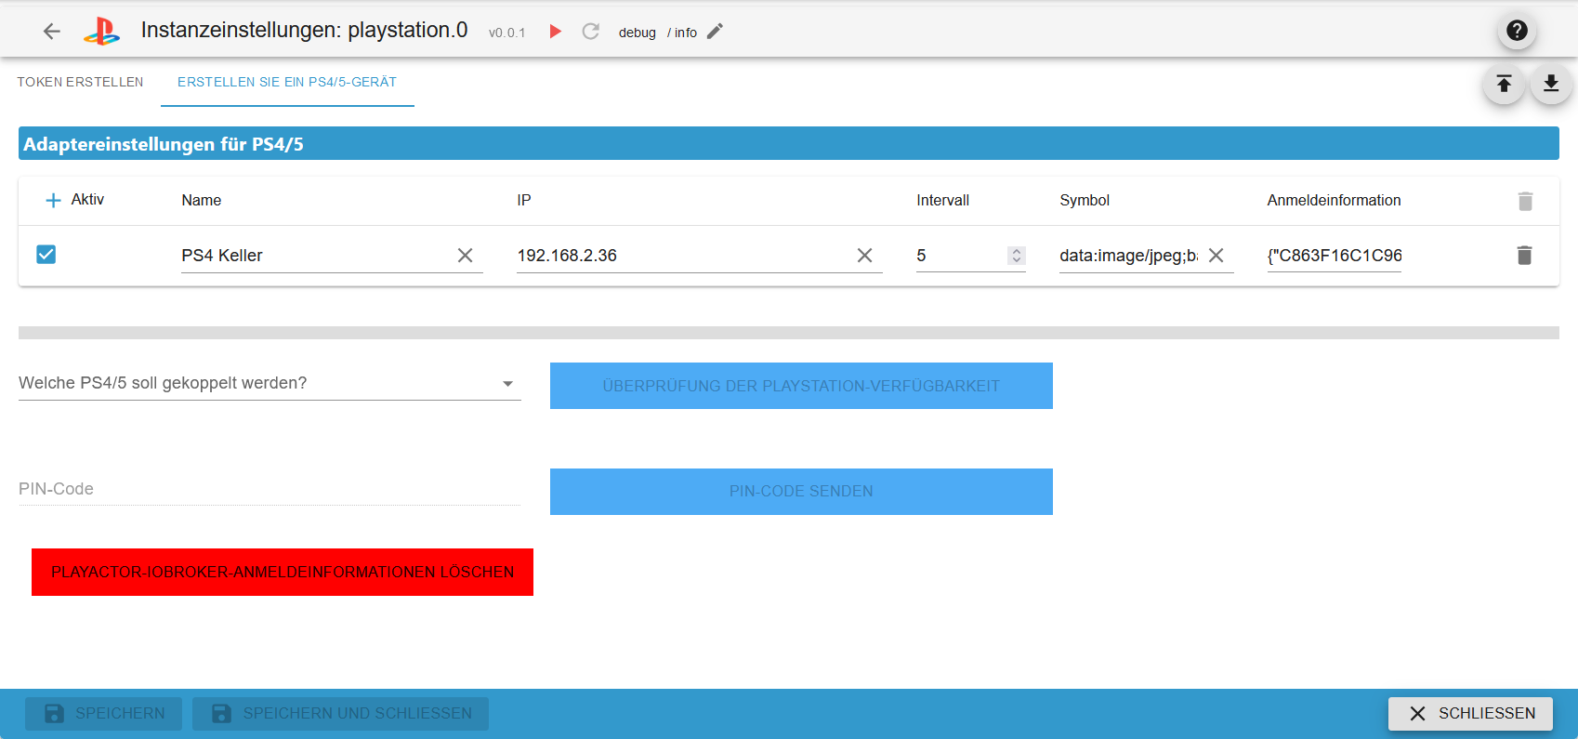
Task: Upload configuration from file
Action: (1504, 85)
